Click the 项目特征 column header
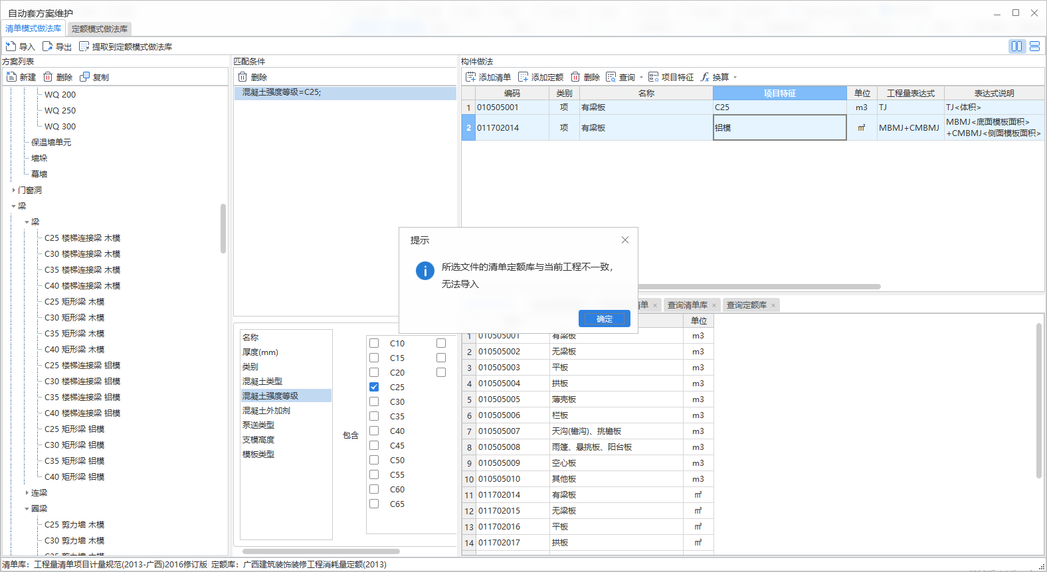 tap(780, 93)
